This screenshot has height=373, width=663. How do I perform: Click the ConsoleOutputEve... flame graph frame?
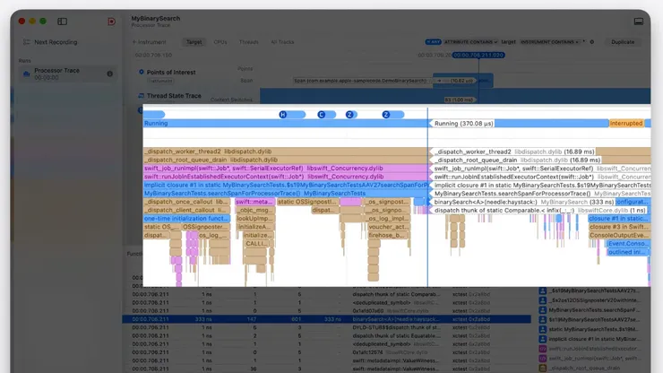(618, 236)
